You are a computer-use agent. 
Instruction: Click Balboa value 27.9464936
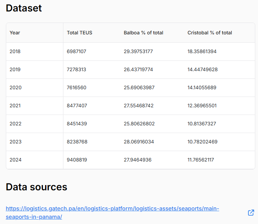coord(137,160)
